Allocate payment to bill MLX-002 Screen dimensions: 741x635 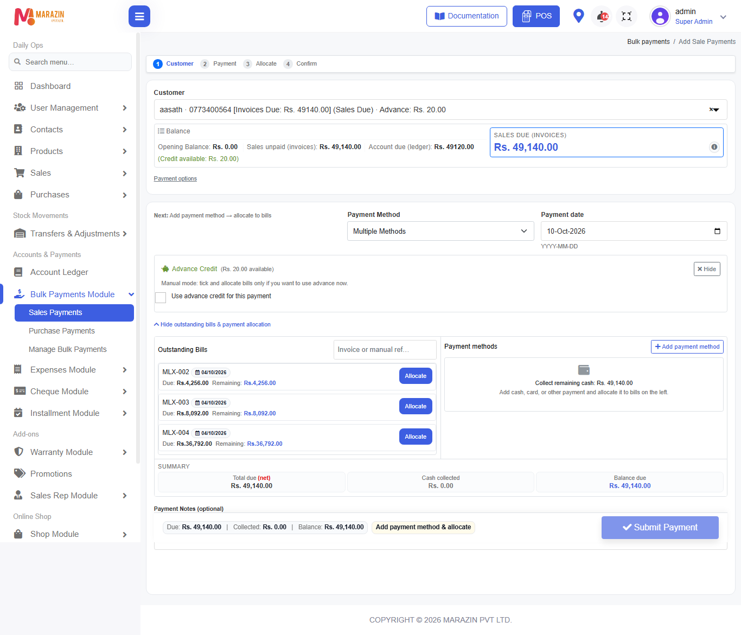416,376
